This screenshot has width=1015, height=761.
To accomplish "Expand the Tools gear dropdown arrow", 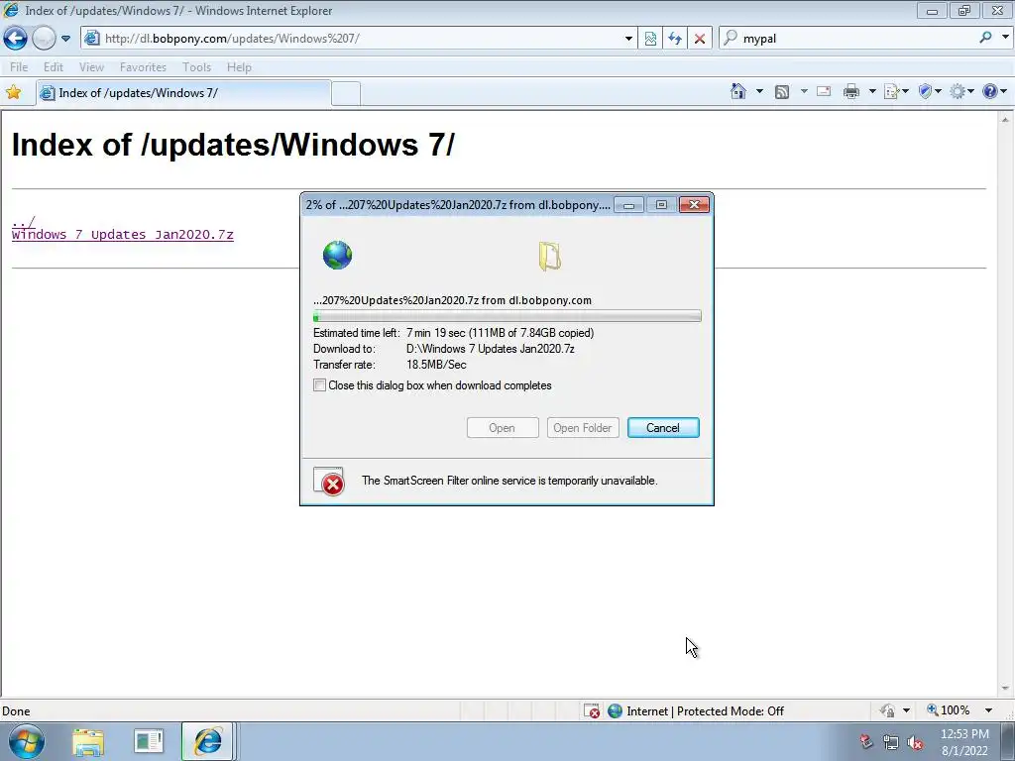I will pyautogui.click(x=970, y=91).
